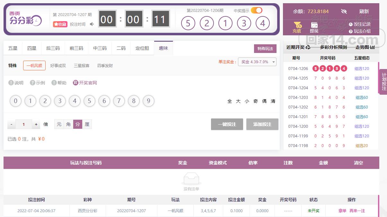This screenshot has width=387, height=217.
Task: Pick number ball 2 in selection row
Action: pyautogui.click(x=45, y=101)
